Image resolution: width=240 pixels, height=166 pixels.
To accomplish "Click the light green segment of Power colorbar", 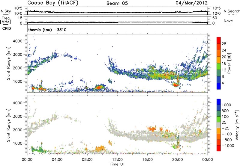I will click(219, 66).
